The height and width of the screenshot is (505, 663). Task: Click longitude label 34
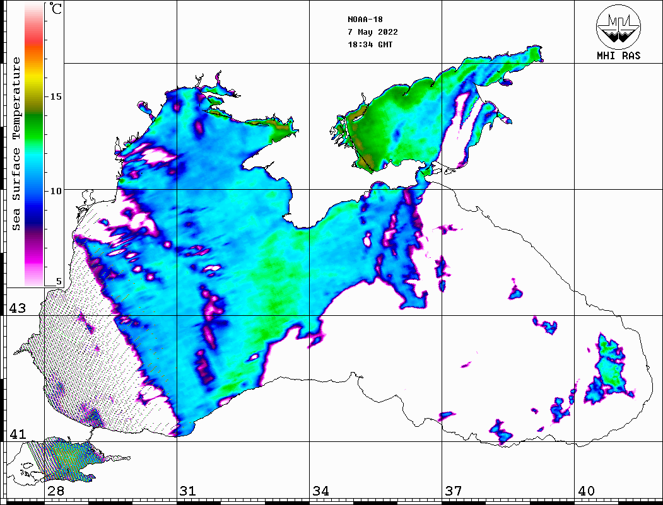click(x=321, y=491)
